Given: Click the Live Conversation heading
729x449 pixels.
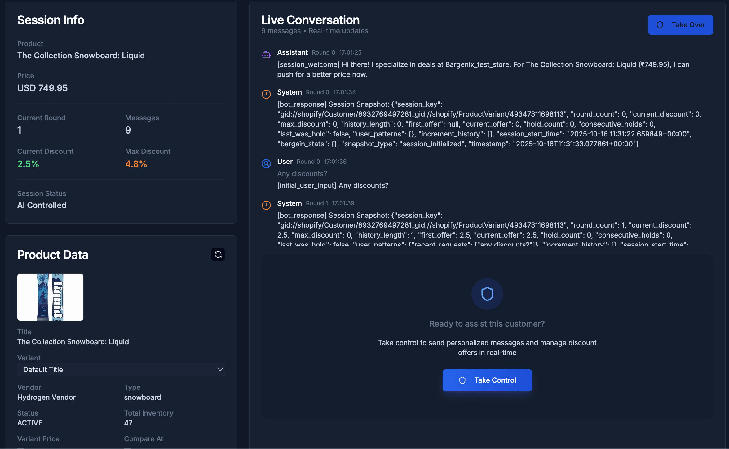Looking at the screenshot, I should coord(310,20).
